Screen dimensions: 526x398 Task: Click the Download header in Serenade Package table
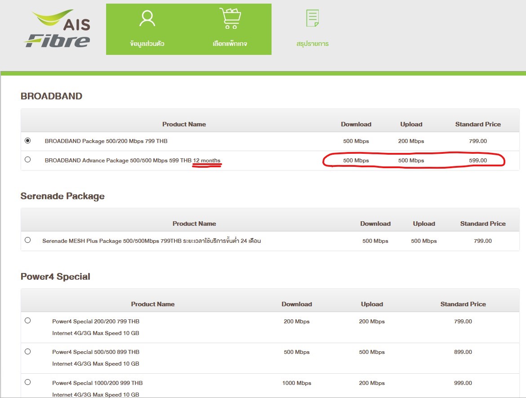point(375,224)
